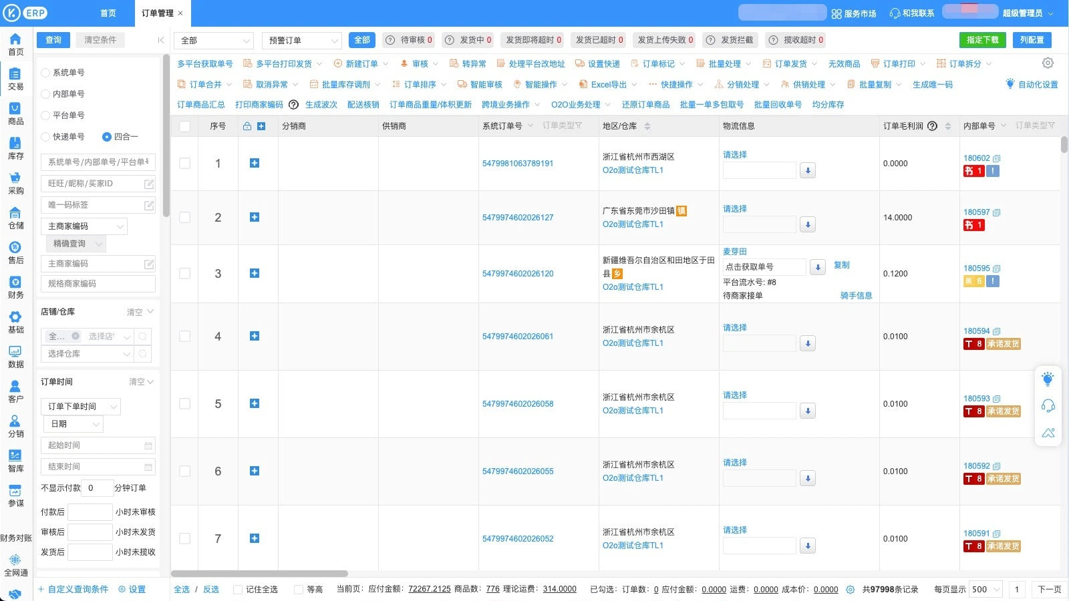The width and height of the screenshot is (1069, 601).
Task: Click the settings gear icon above the table
Action: [1048, 63]
